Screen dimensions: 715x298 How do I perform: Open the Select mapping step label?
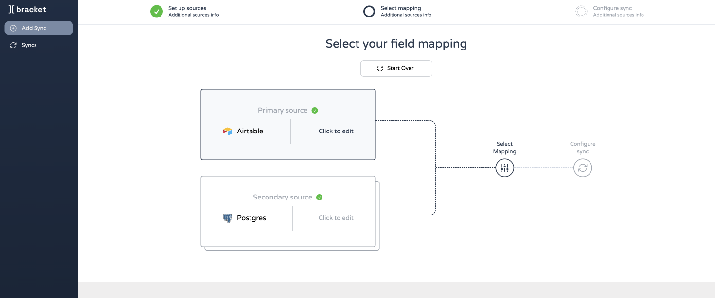[x=401, y=8]
